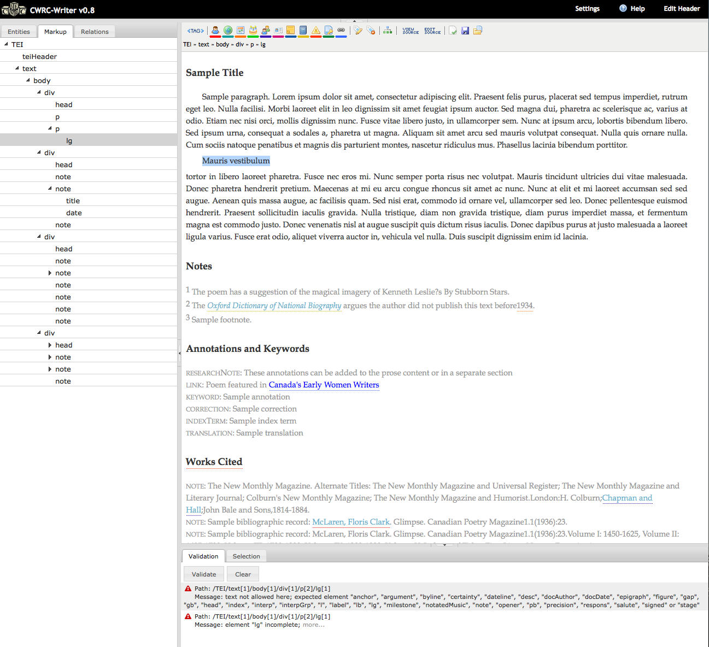
Task: Click 'TEI' in the breadcrumb path
Action: coord(187,44)
